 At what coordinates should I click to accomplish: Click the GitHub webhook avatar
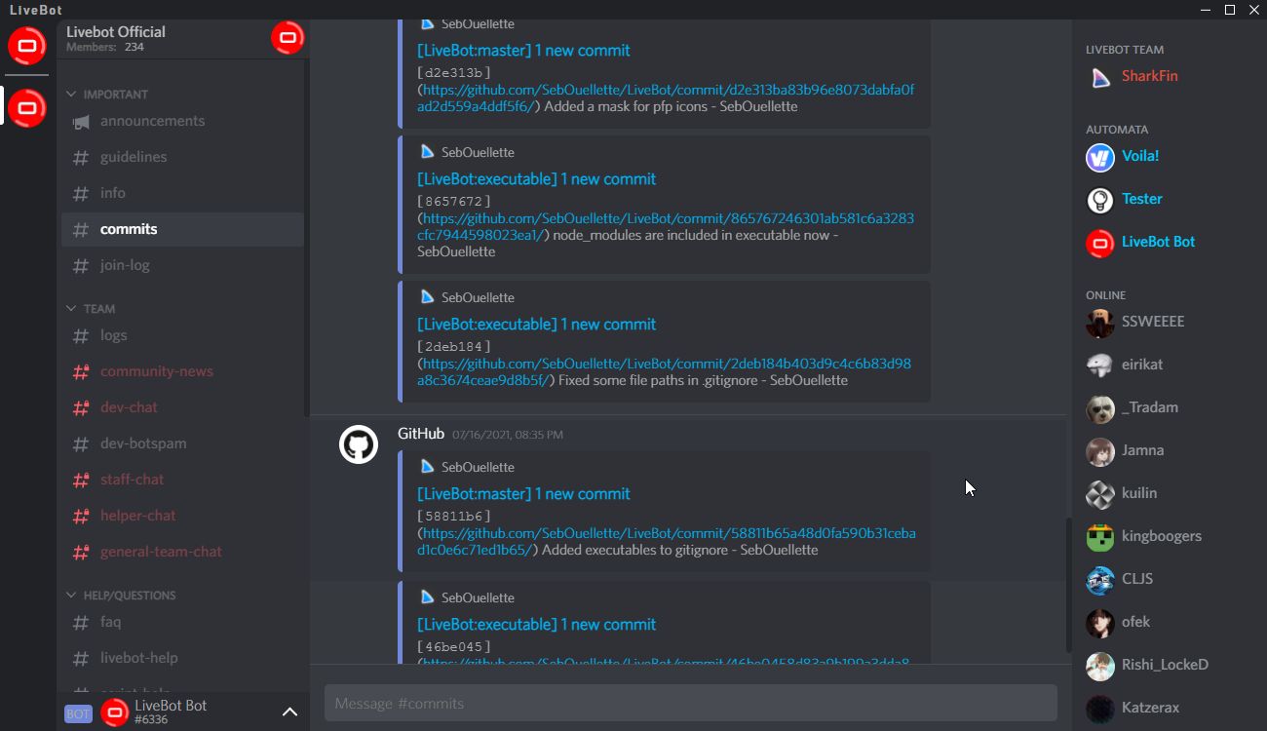360,444
